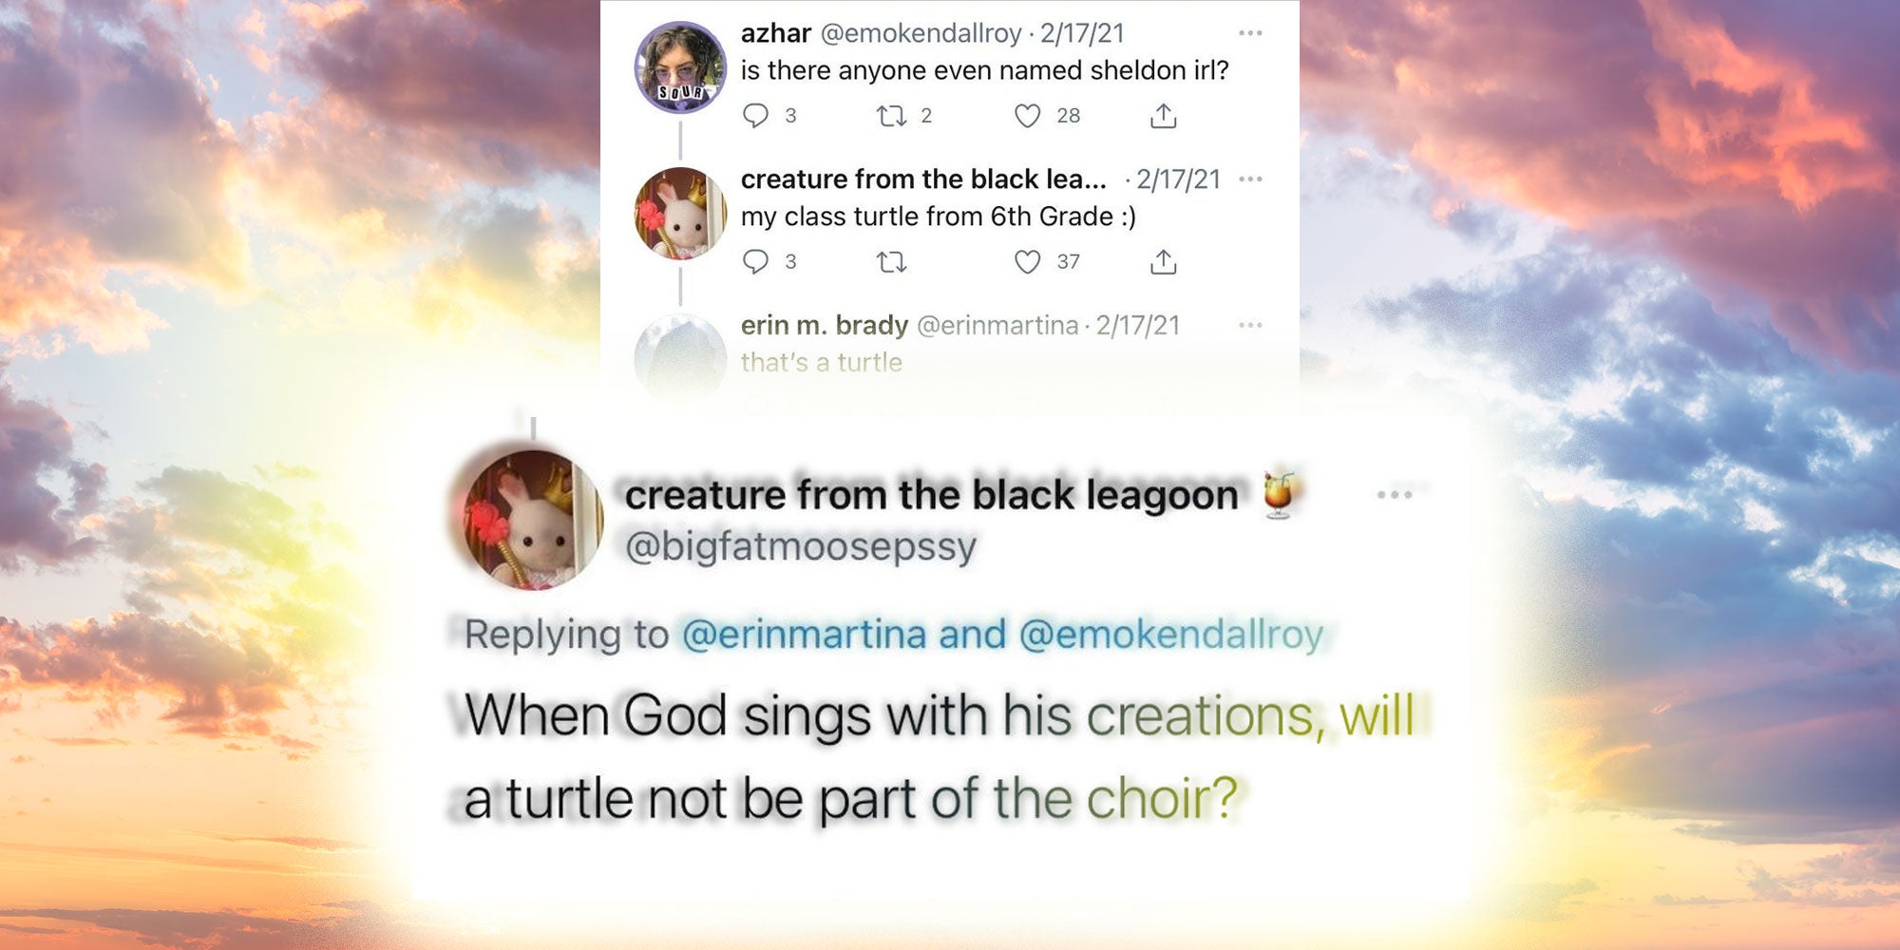The height and width of the screenshot is (950, 1900).
Task: Click azhar's profile avatar
Action: click(x=682, y=65)
